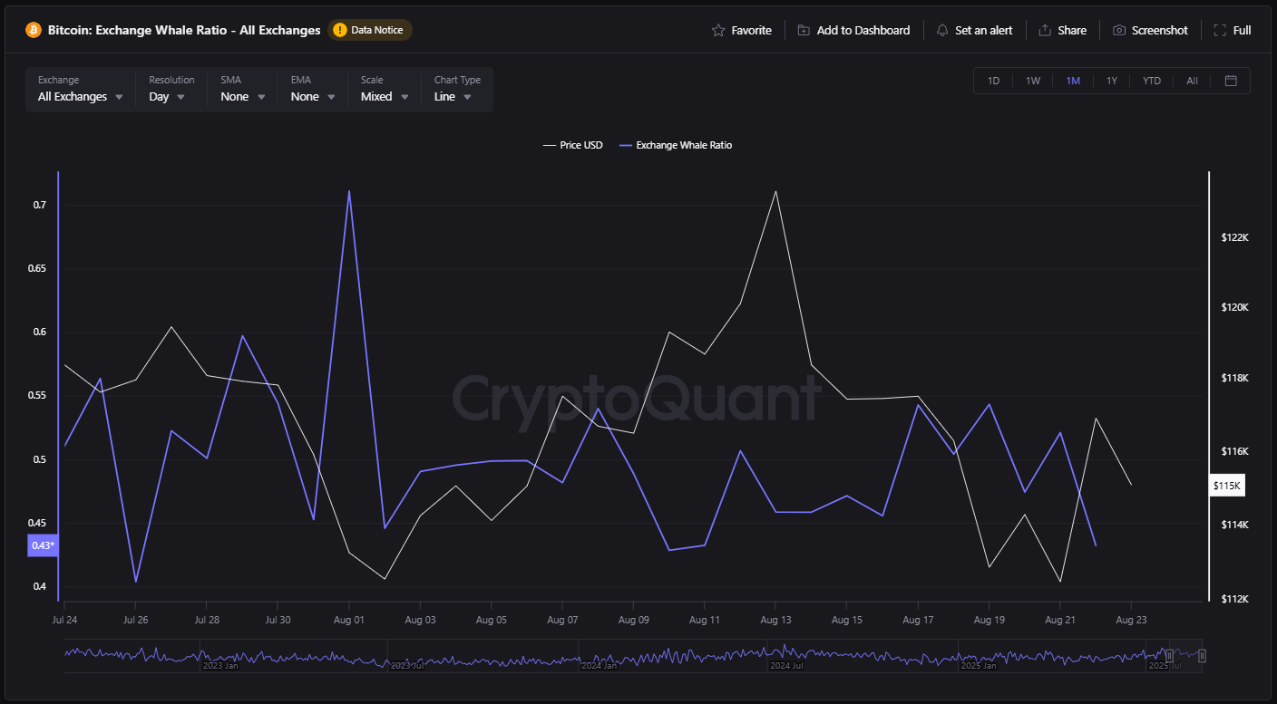Click the Bitcoin logo icon beside the title

click(34, 30)
